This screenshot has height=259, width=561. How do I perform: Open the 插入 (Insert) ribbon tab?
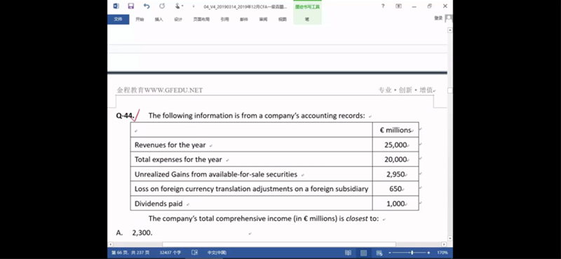pyautogui.click(x=158, y=20)
